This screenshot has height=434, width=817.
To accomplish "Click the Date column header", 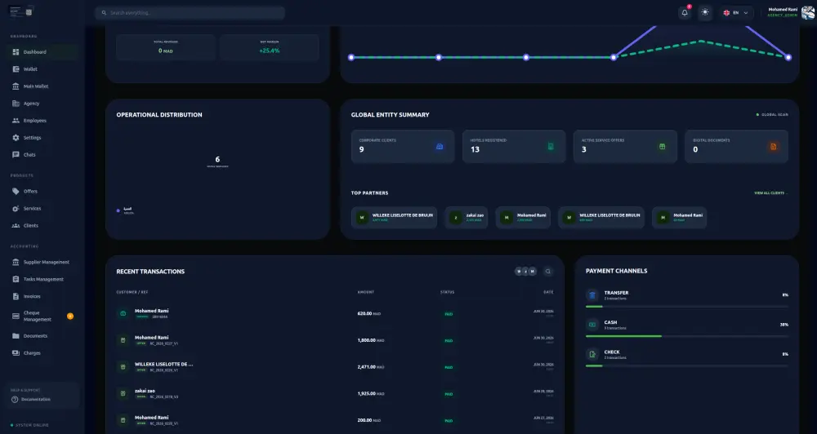I will pos(549,292).
